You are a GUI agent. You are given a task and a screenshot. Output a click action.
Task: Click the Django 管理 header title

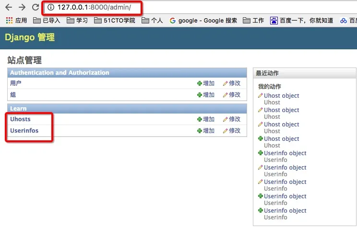[x=30, y=37]
